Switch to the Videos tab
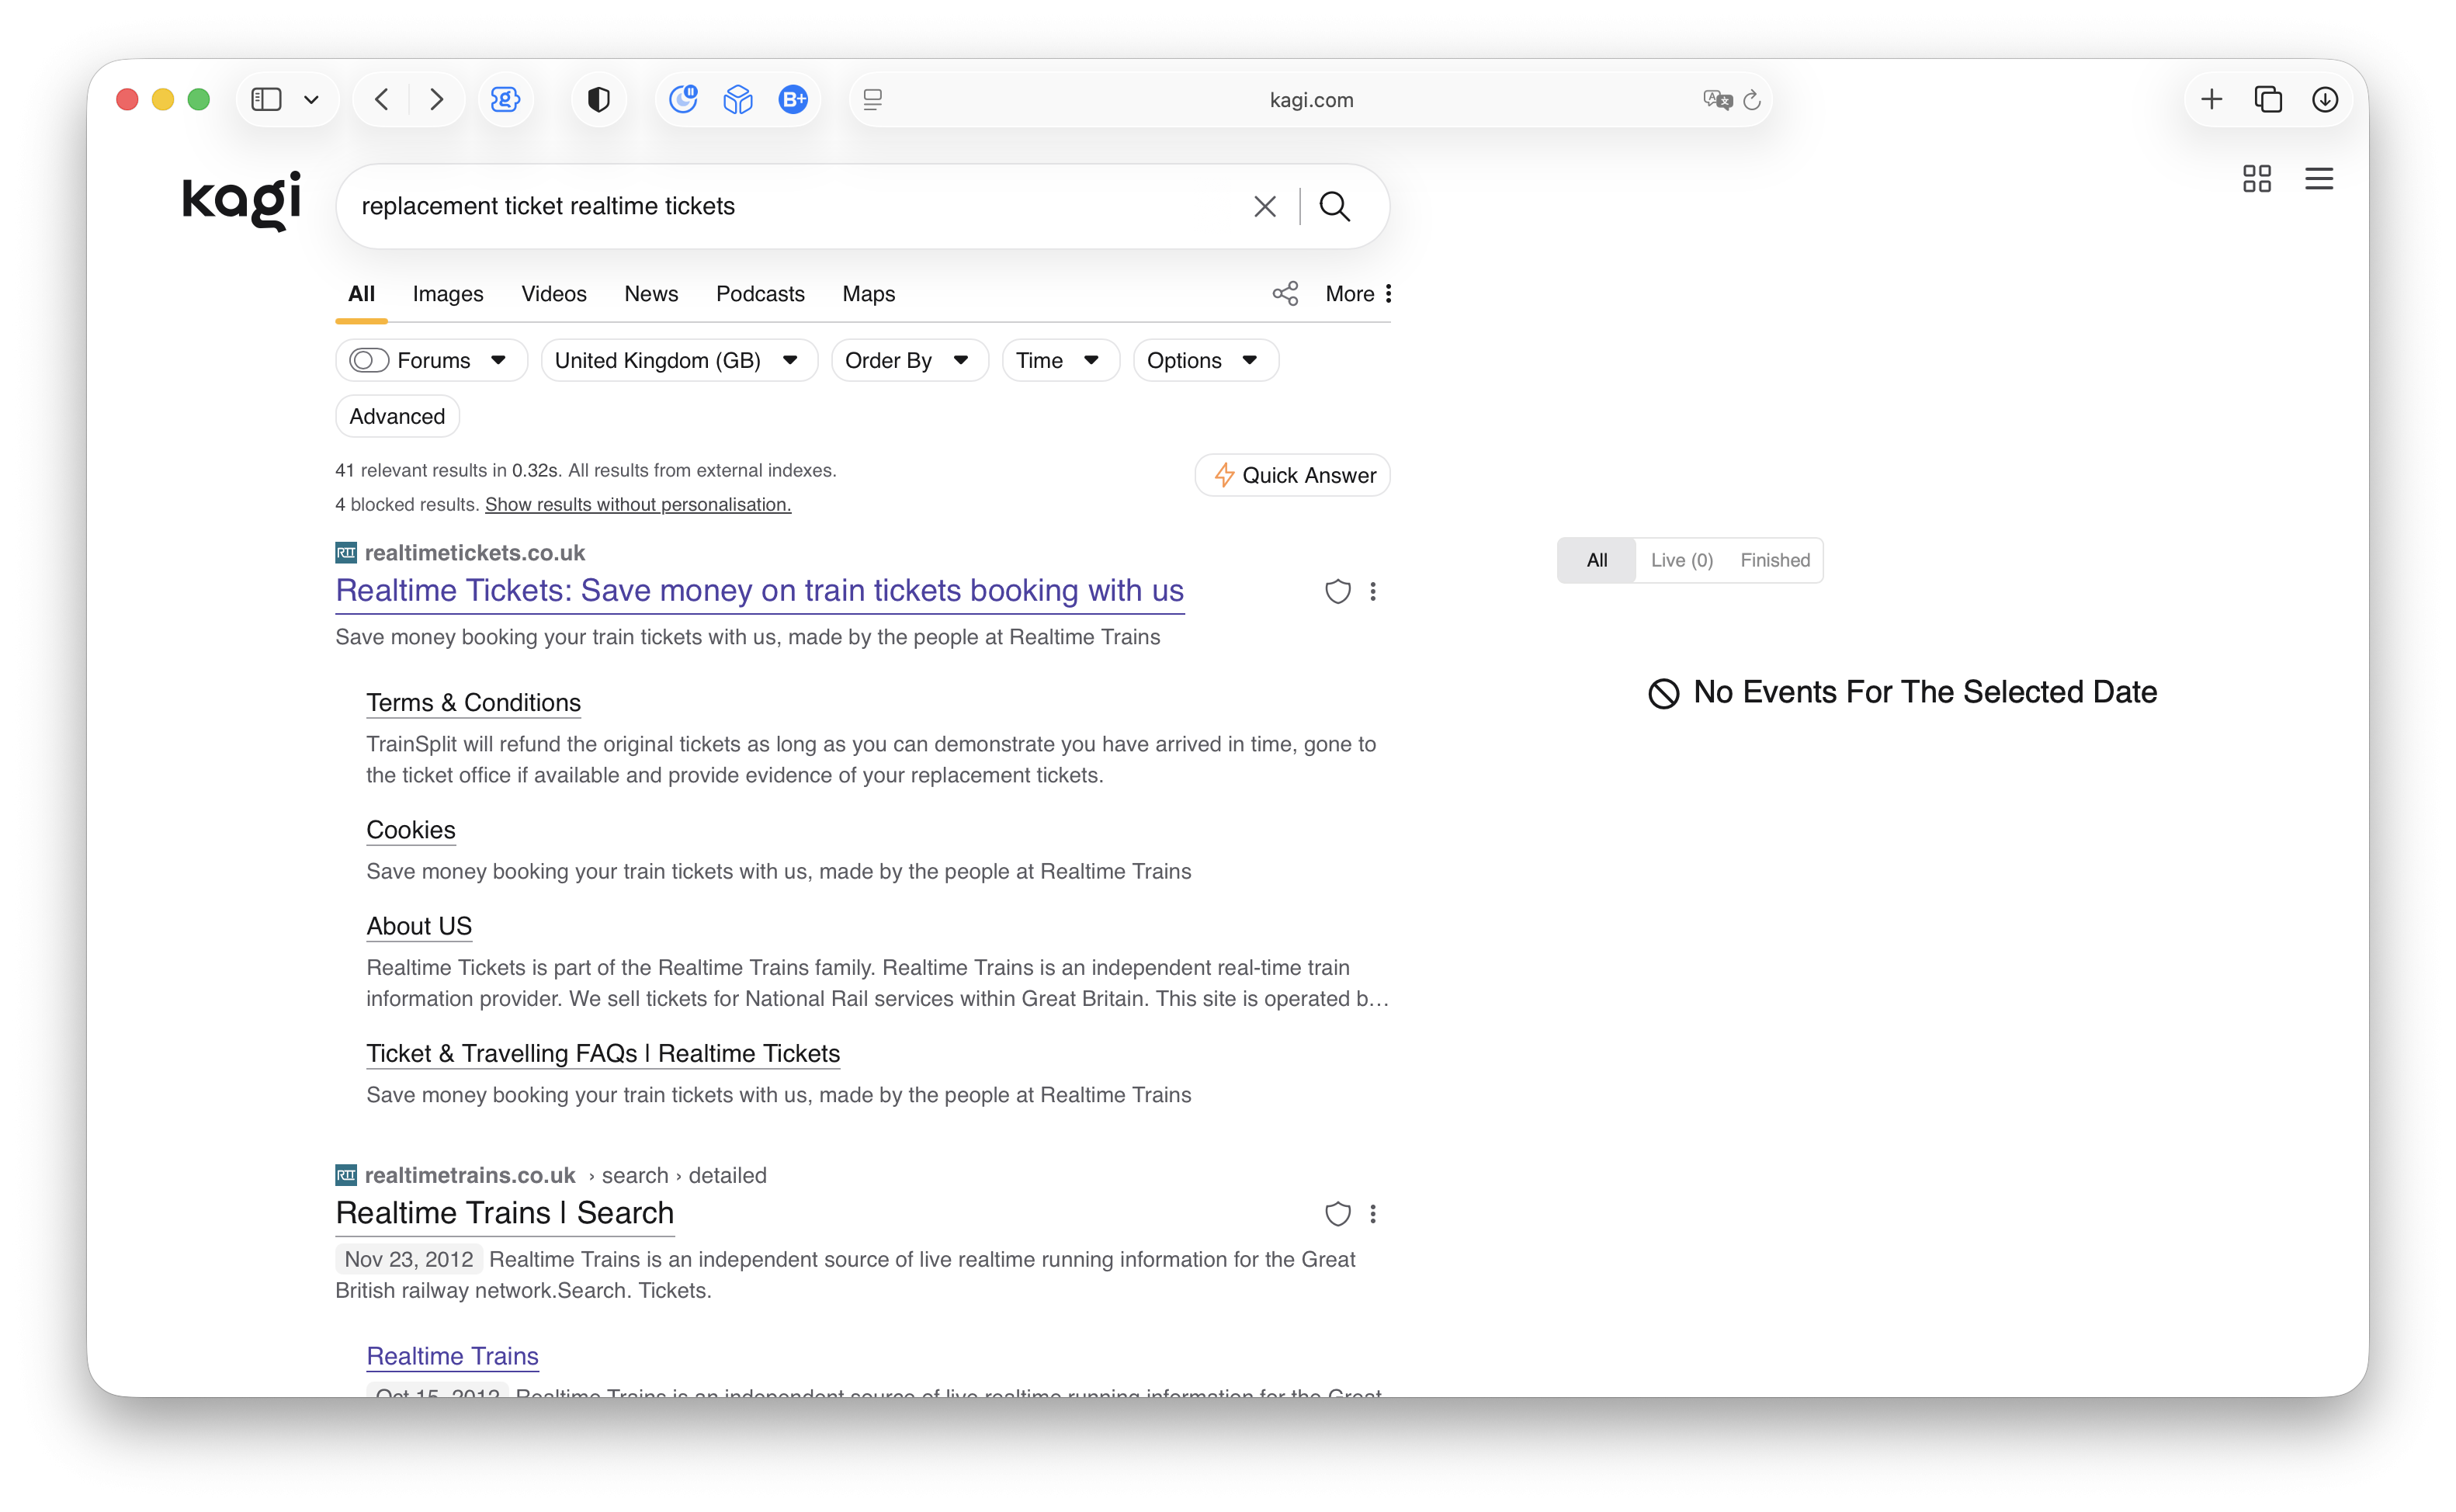This screenshot has width=2456, height=1512. click(x=554, y=293)
